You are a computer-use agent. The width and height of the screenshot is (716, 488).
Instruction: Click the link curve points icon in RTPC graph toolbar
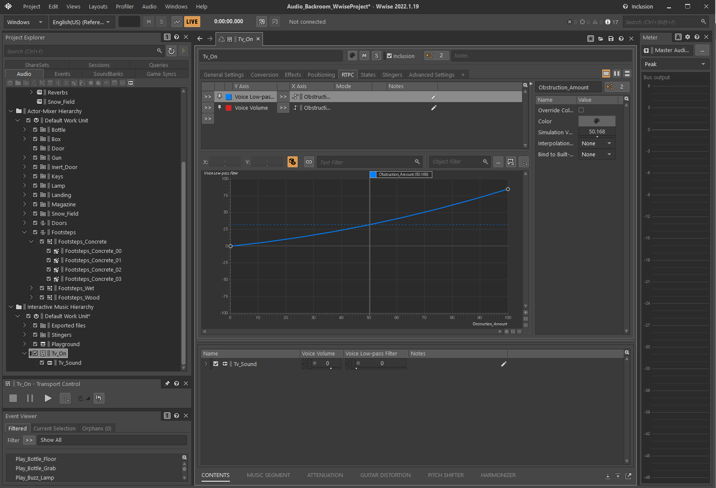309,162
